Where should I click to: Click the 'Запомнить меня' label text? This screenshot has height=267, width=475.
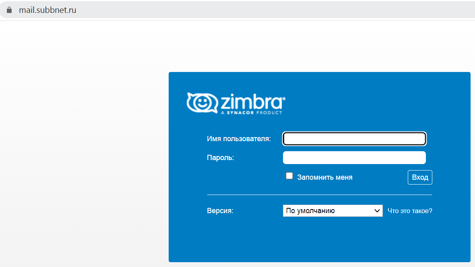tap(325, 177)
